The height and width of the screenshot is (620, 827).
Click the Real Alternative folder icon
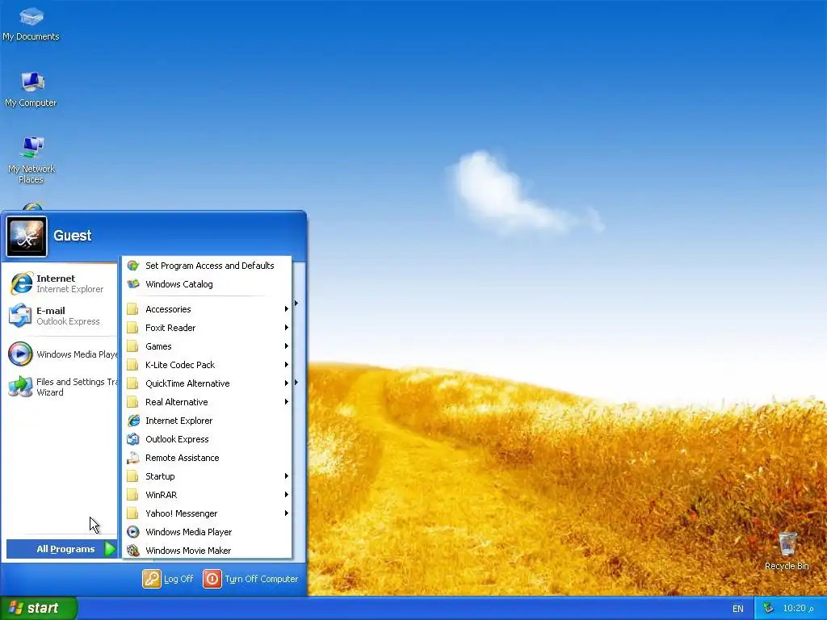(133, 402)
